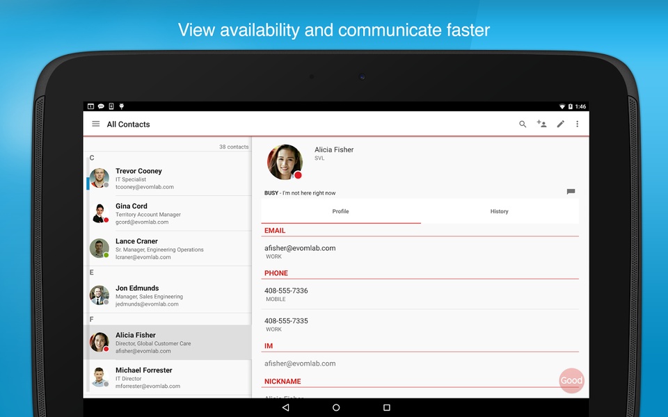Viewport: 668px width, 417px height.
Task: Tap the search magnifier icon
Action: pos(523,124)
